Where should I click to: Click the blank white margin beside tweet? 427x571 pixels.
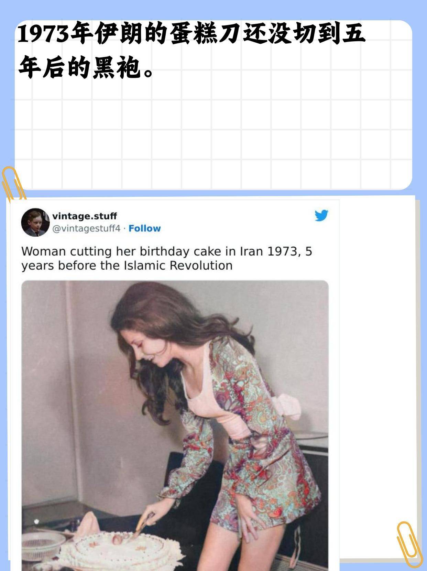point(377,378)
